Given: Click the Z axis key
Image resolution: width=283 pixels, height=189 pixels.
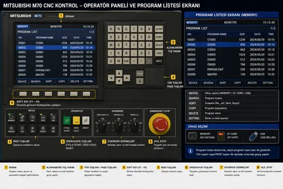Looking at the screenshot, I should point(118,37).
